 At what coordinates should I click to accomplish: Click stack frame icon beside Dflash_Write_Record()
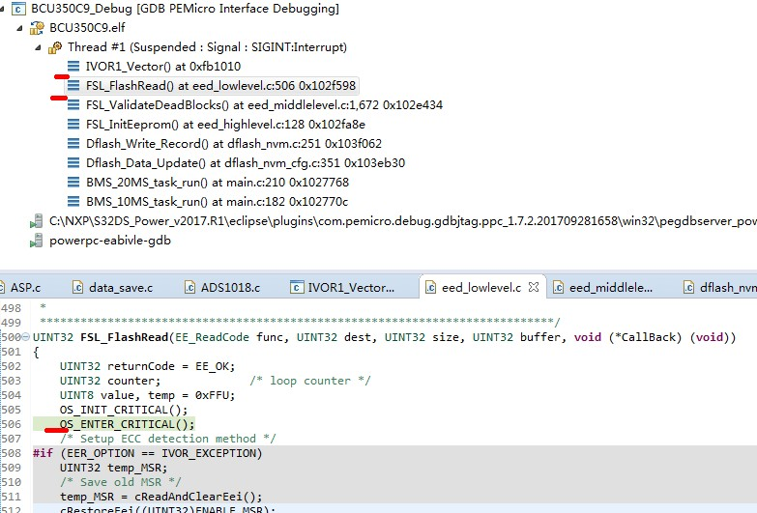73,143
